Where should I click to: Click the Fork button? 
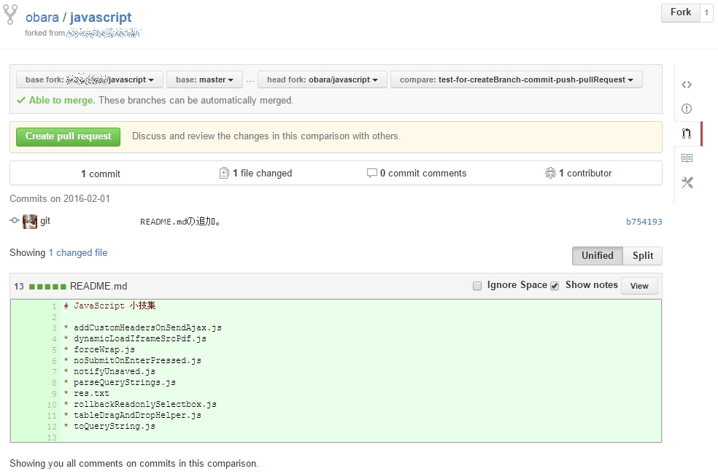681,13
